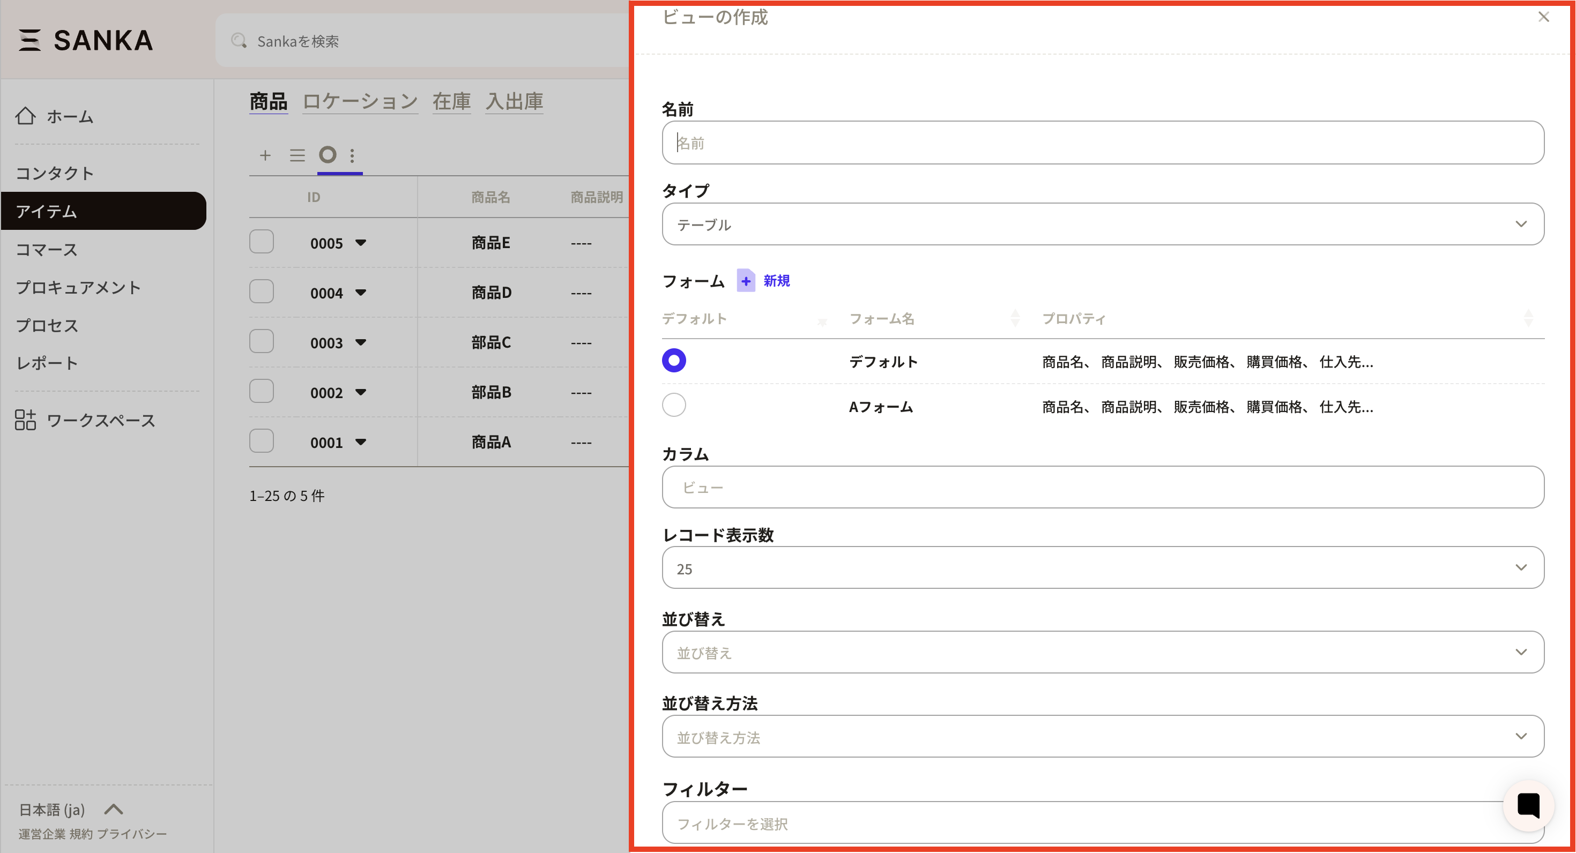Screen dimensions: 1576x853
Task: Switch to the 在庫 tab
Action: pos(451,101)
